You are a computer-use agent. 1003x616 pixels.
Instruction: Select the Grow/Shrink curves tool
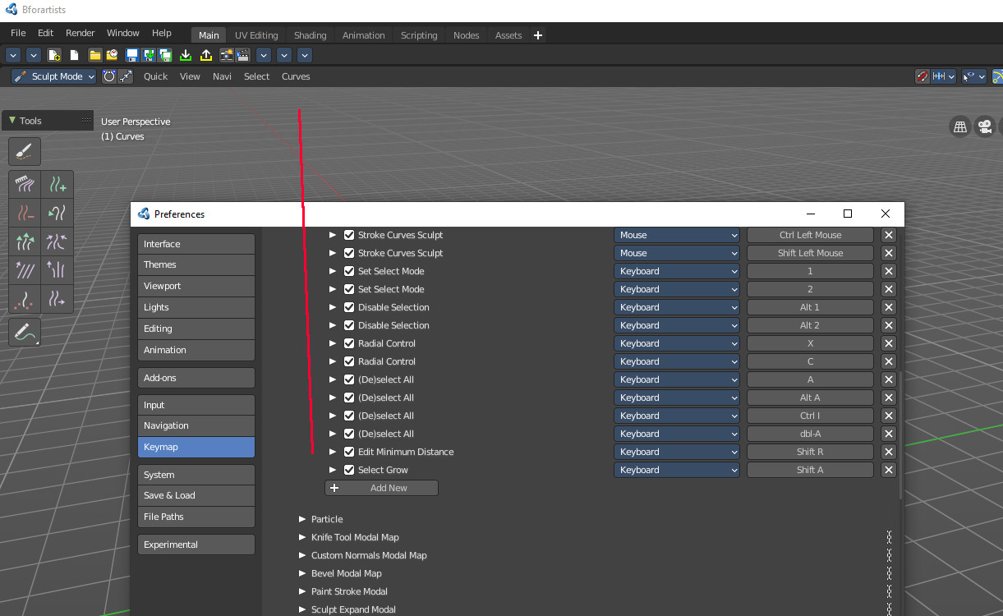click(x=25, y=242)
